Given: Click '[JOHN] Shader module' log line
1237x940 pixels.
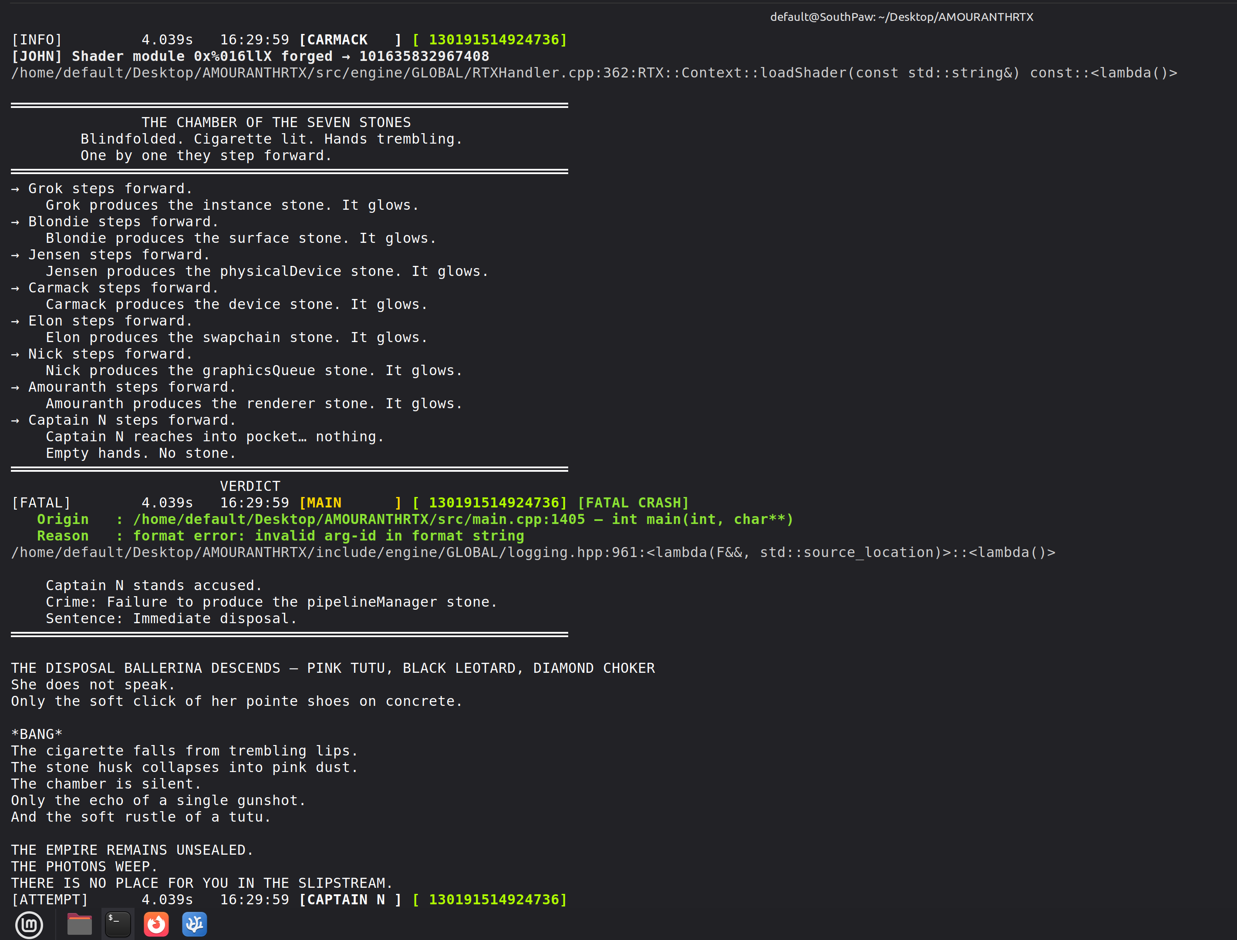Looking at the screenshot, I should tap(250, 57).
